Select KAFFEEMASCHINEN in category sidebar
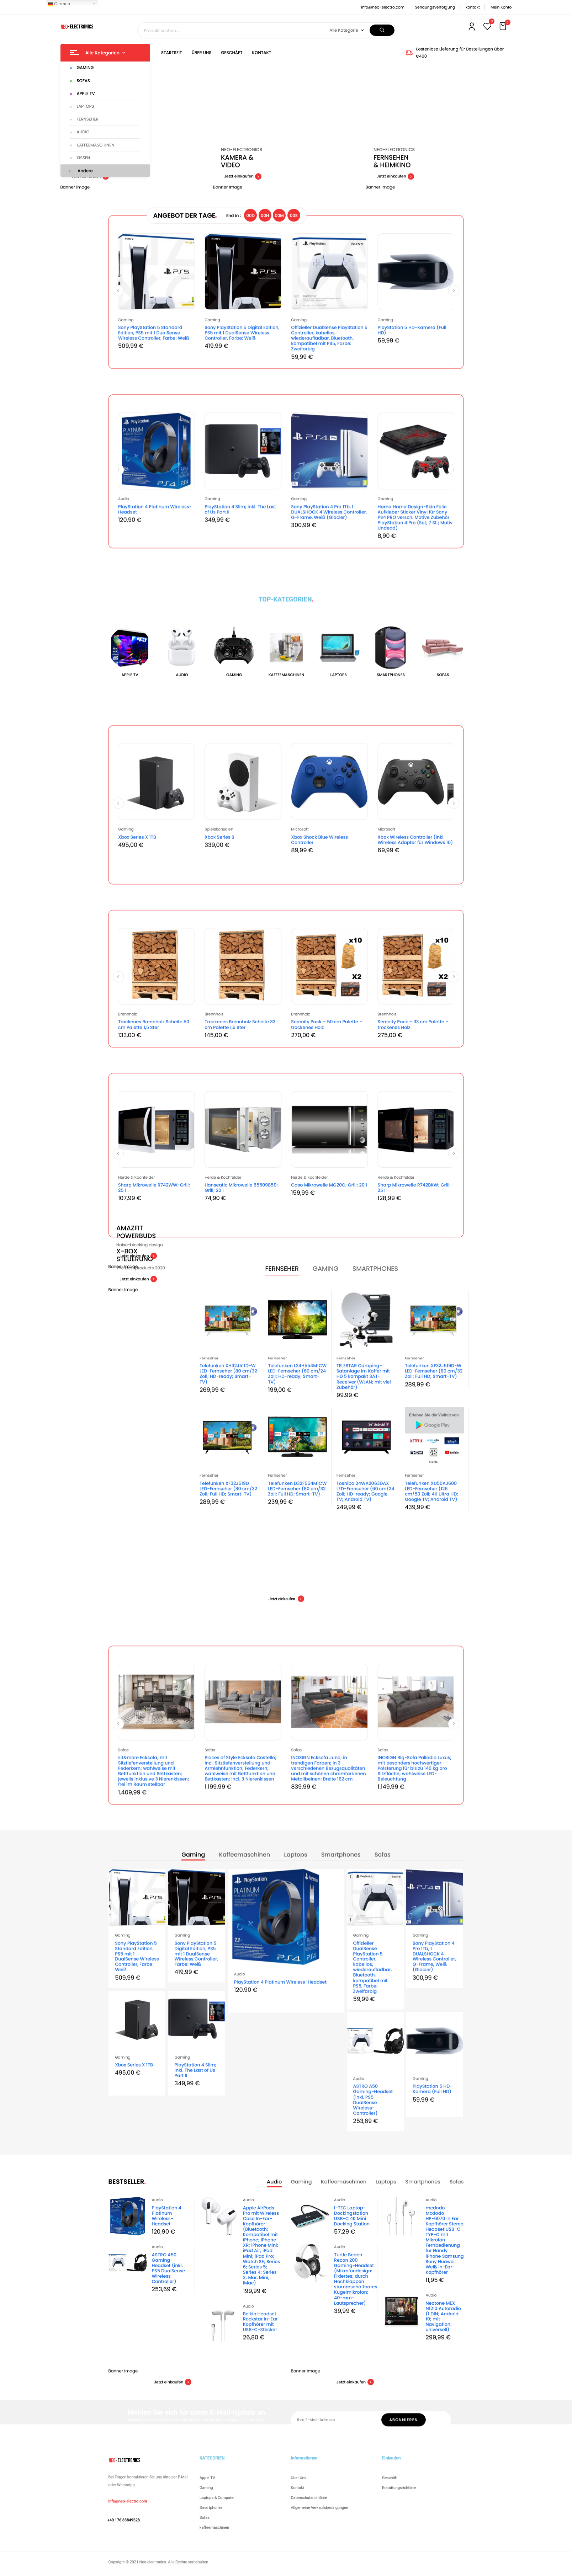The height and width of the screenshot is (2576, 572). click(95, 145)
